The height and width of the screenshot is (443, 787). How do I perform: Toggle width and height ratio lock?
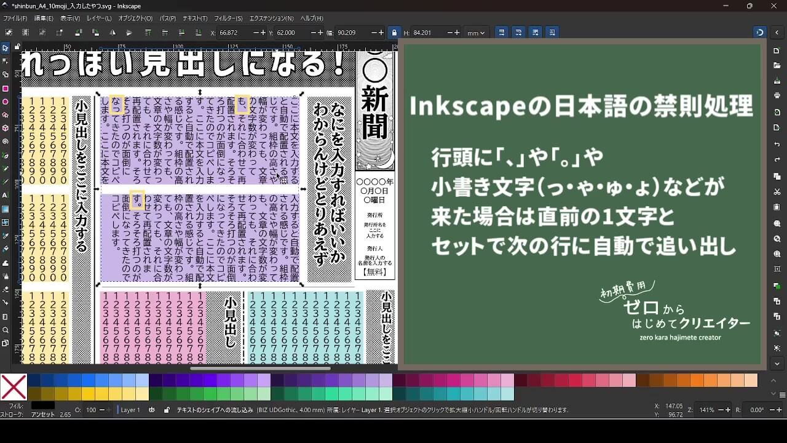click(x=394, y=33)
